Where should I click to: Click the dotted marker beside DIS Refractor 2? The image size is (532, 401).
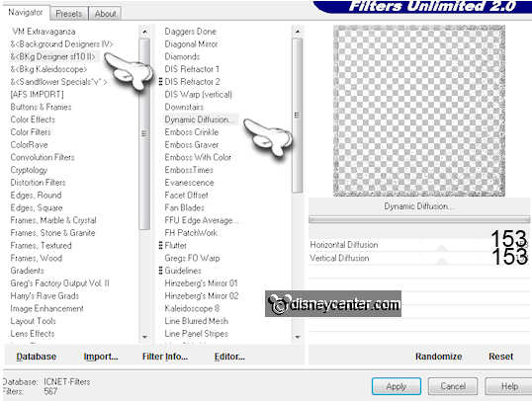point(160,82)
